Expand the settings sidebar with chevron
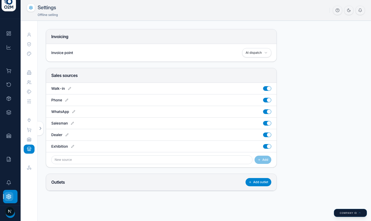The image size is (371, 221). [40, 128]
